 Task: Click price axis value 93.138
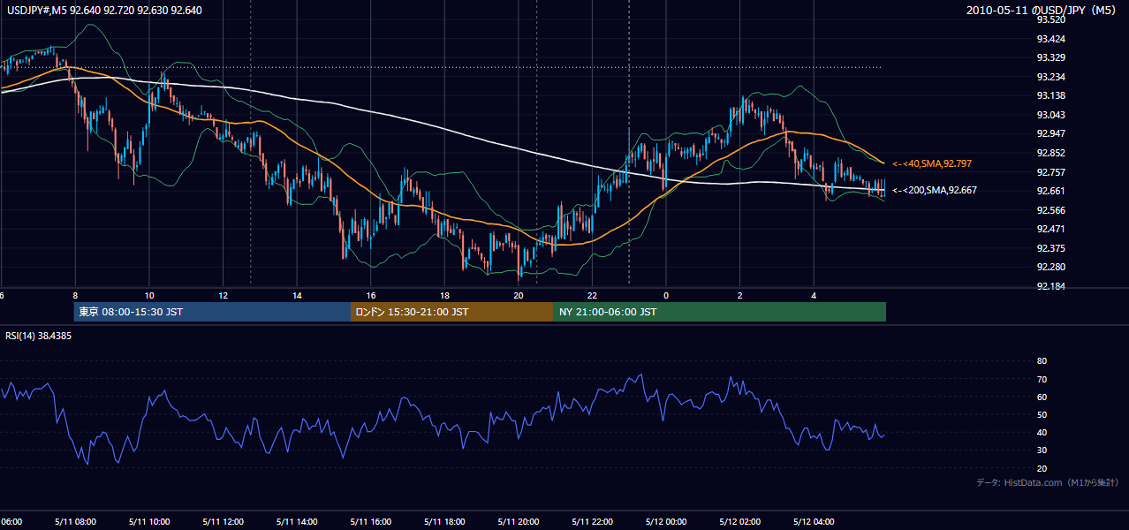[1050, 95]
